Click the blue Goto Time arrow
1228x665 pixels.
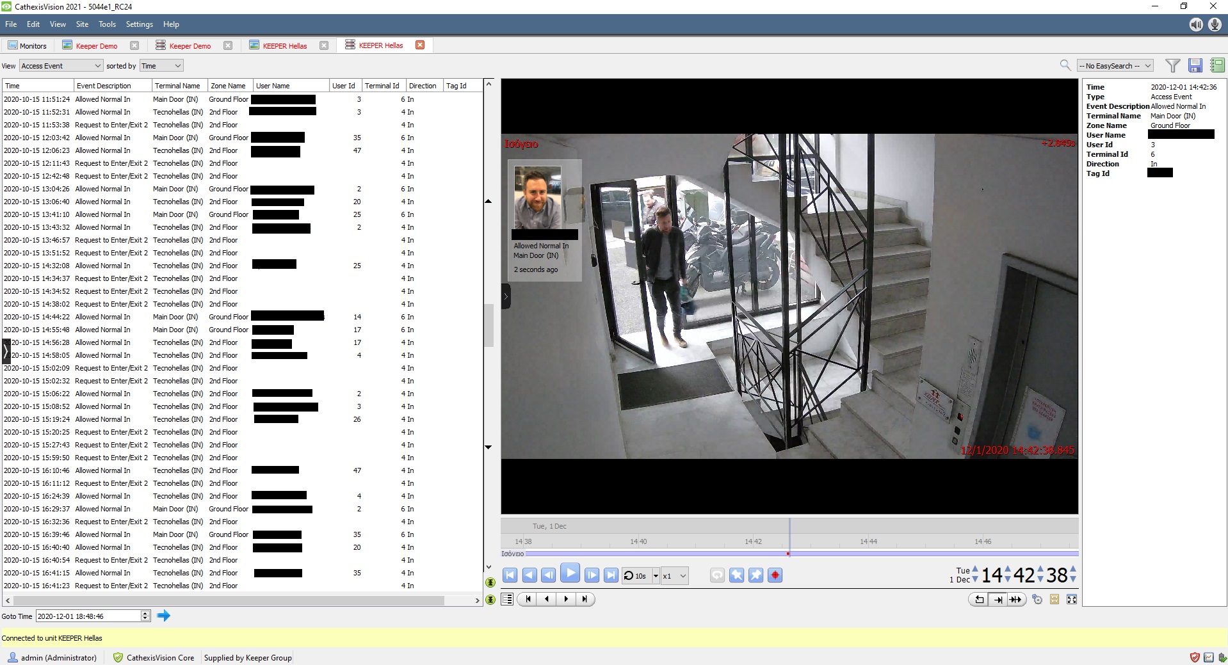(x=163, y=616)
